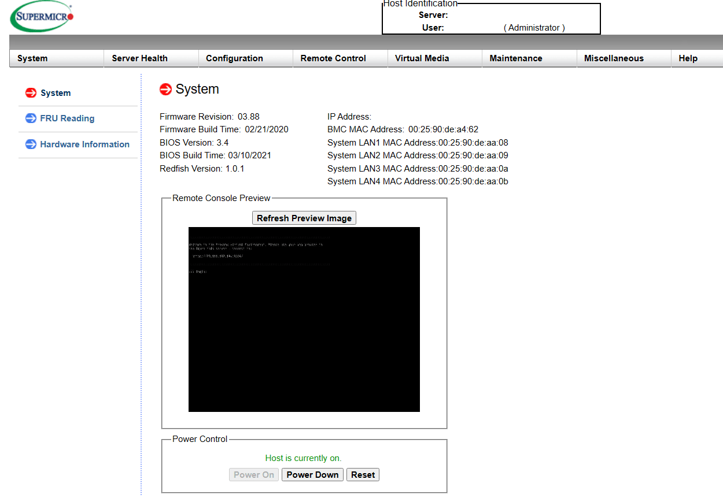Click the BIOS Version 3.4 text
This screenshot has width=723, height=498.
pos(194,143)
